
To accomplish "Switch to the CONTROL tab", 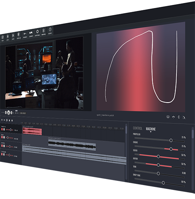I will point(138,128).
